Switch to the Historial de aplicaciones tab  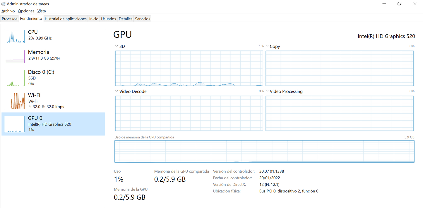(x=66, y=19)
